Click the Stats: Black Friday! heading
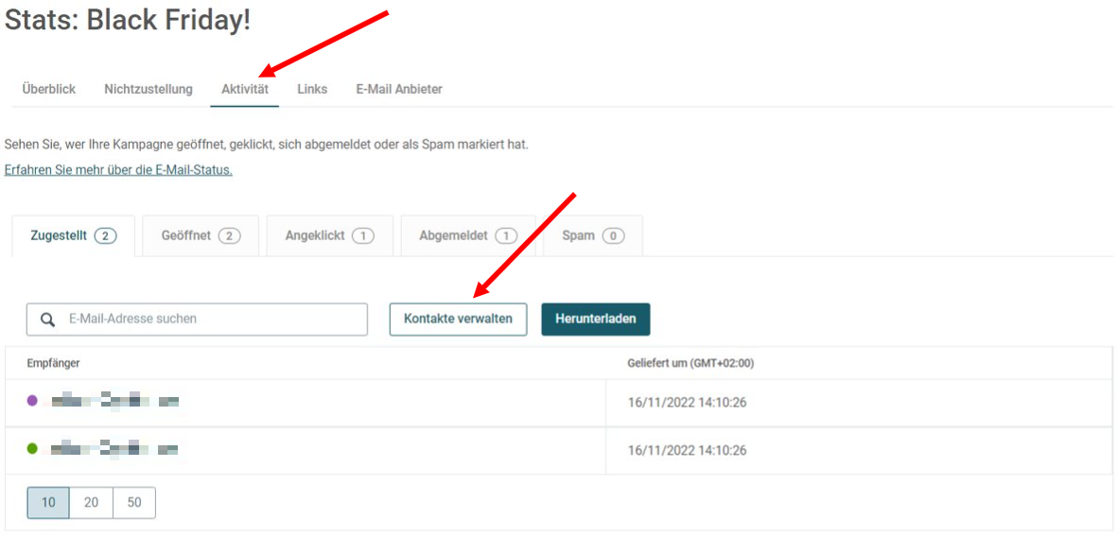 click(128, 21)
